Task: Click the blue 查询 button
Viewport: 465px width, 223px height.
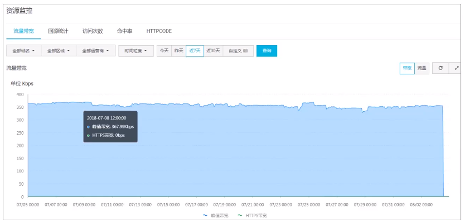Action: point(267,51)
